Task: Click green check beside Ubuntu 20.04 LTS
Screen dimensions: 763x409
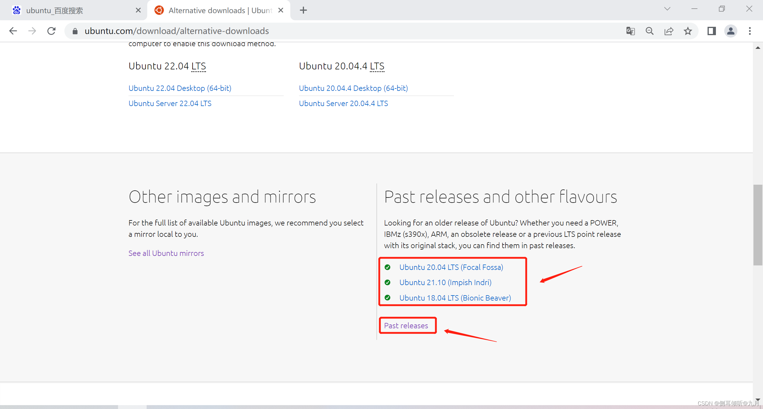Action: (387, 267)
